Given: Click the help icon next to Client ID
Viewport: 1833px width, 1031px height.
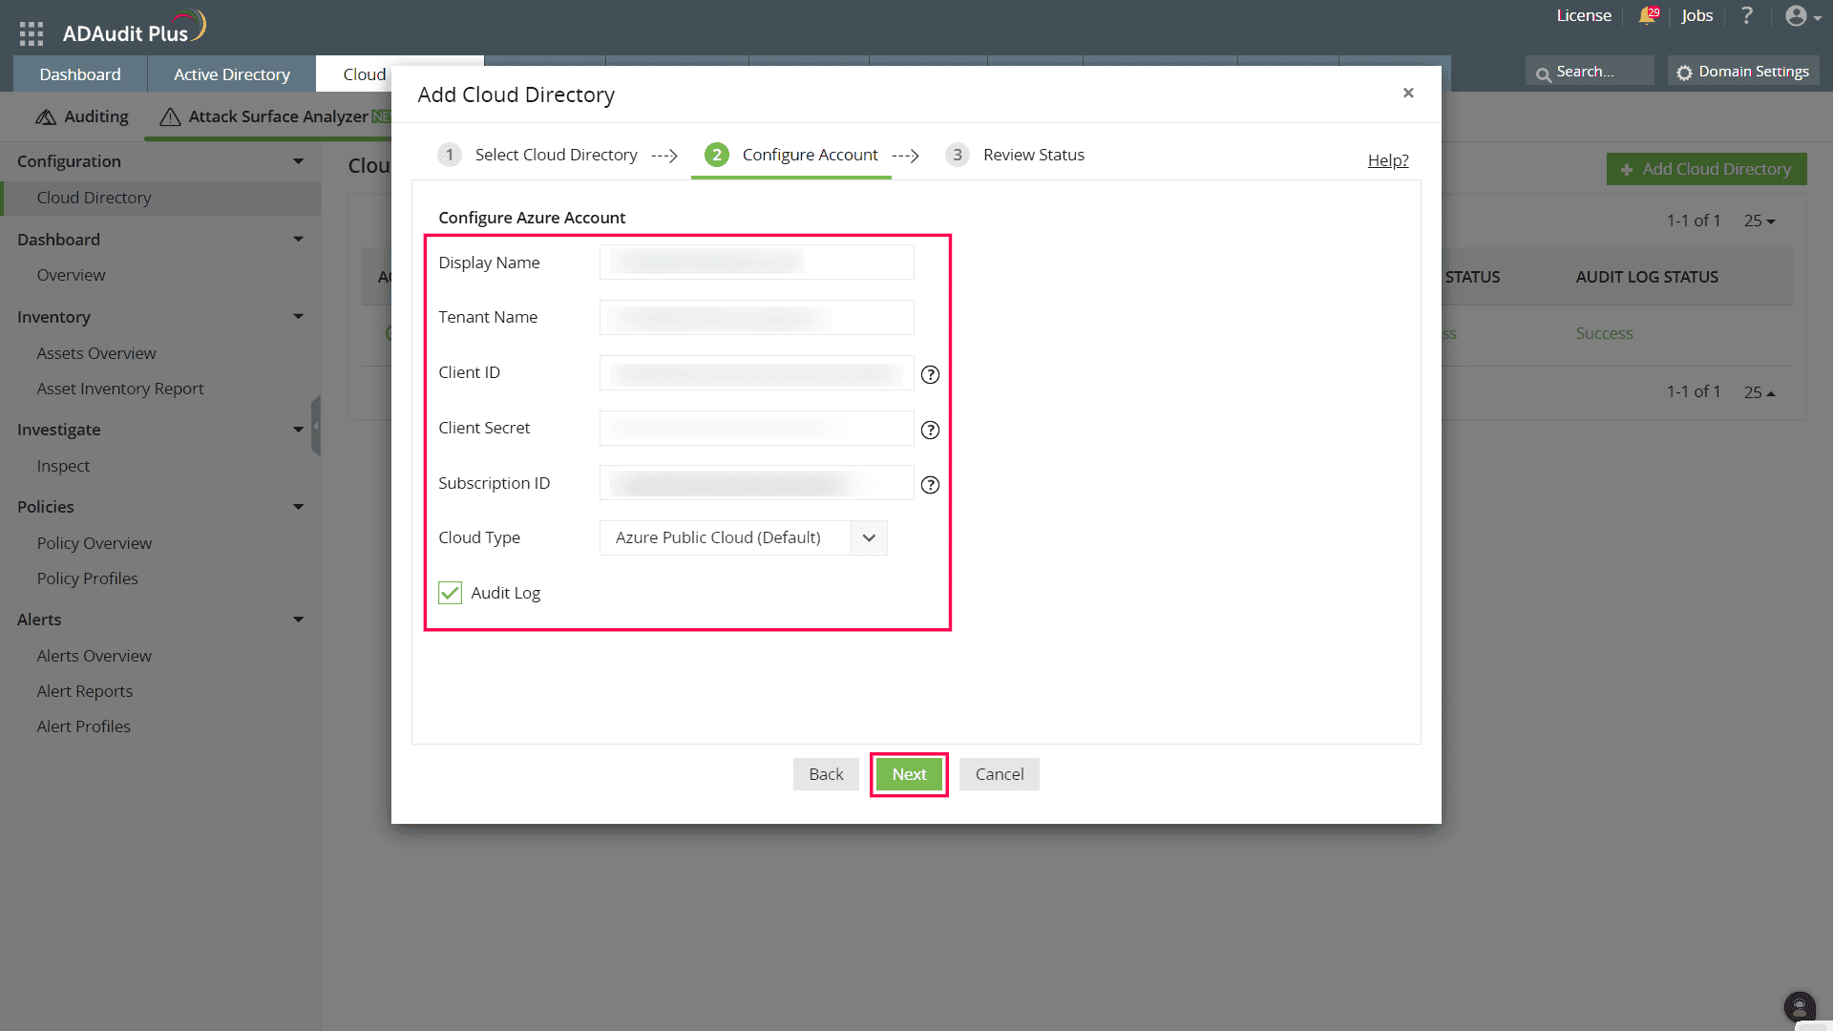Looking at the screenshot, I should pos(930,374).
